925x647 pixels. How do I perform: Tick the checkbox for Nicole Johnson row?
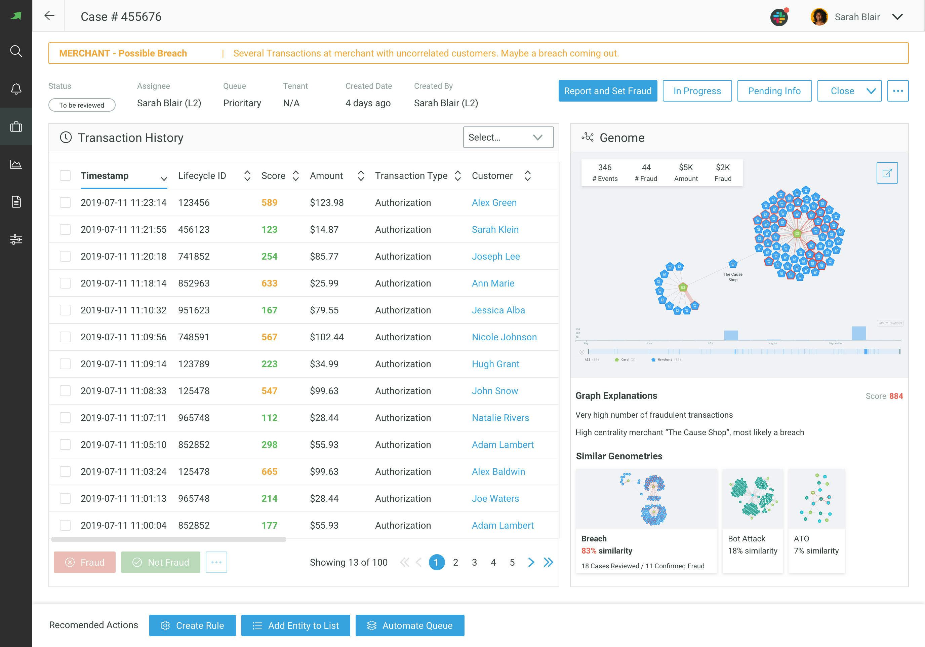[x=65, y=337]
